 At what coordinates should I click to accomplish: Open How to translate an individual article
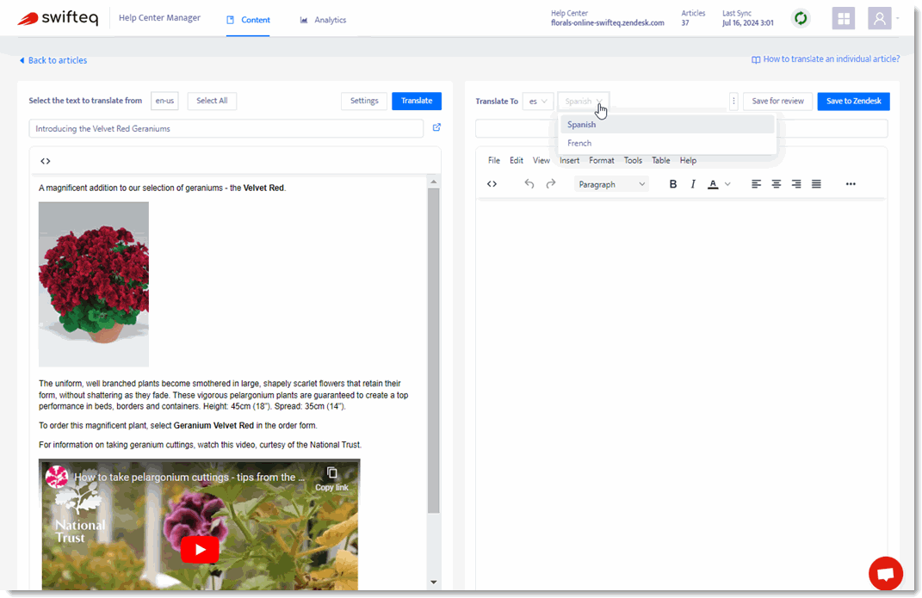[x=826, y=59]
